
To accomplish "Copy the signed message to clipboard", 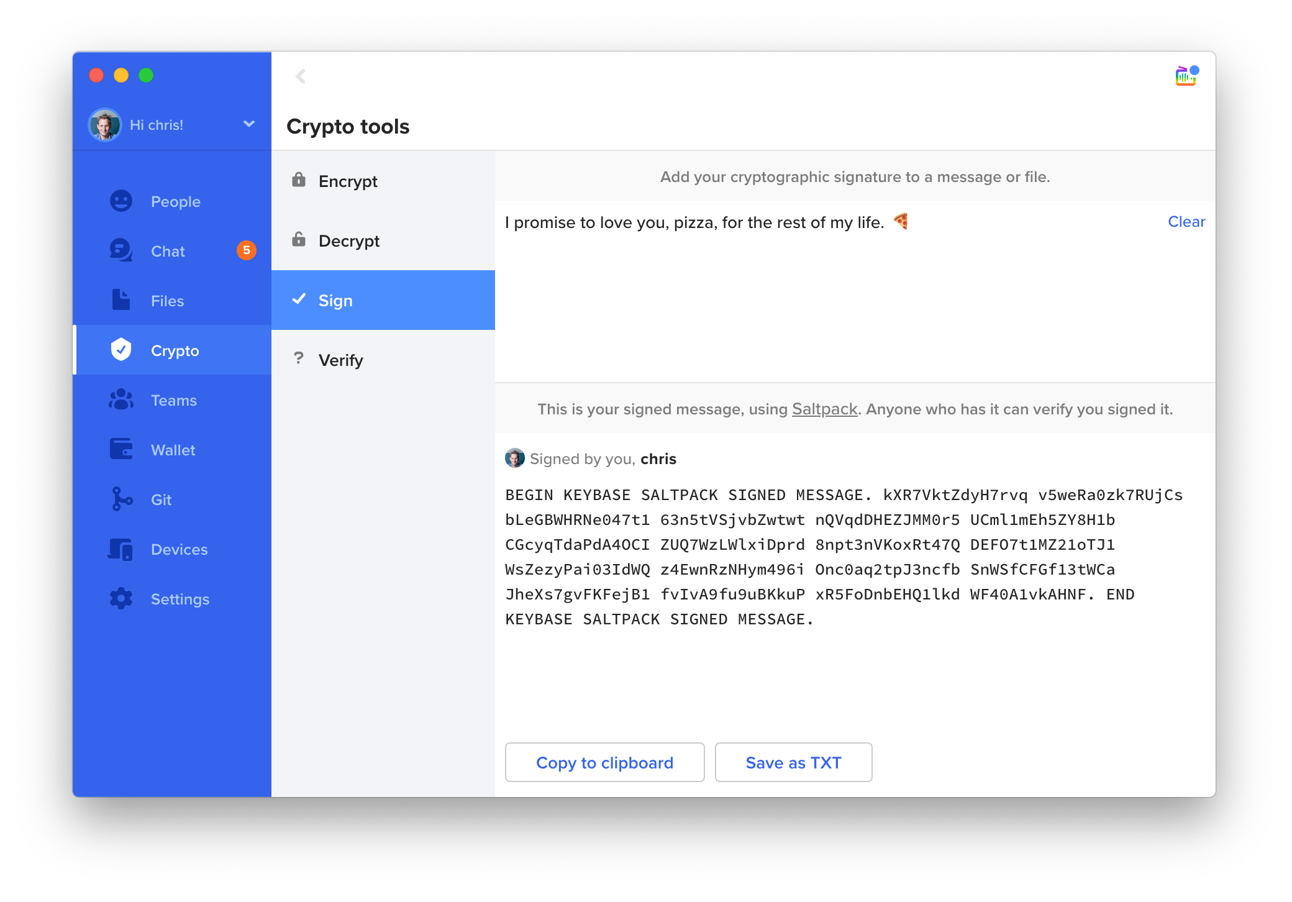I will [604, 762].
